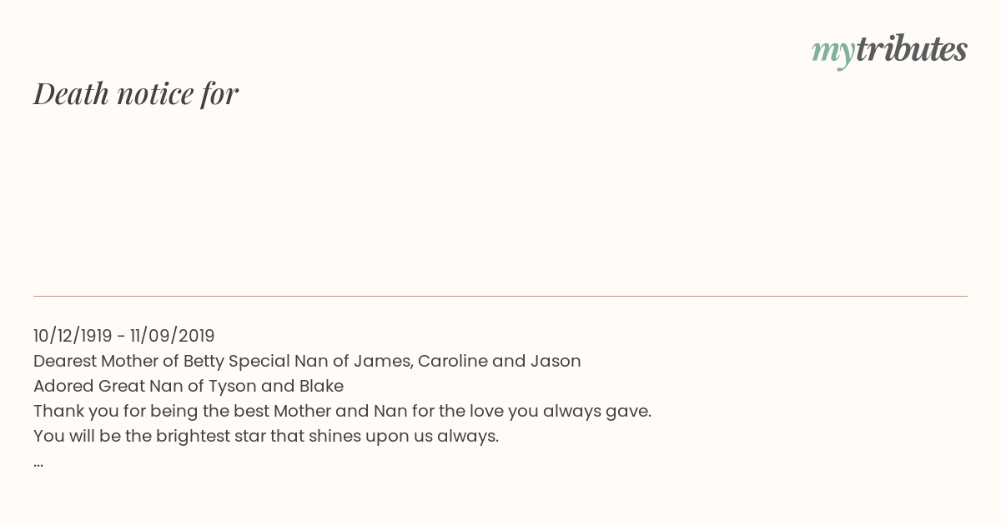The image size is (1001, 525).
Task: Click the mytributes logo
Action: pos(889,51)
